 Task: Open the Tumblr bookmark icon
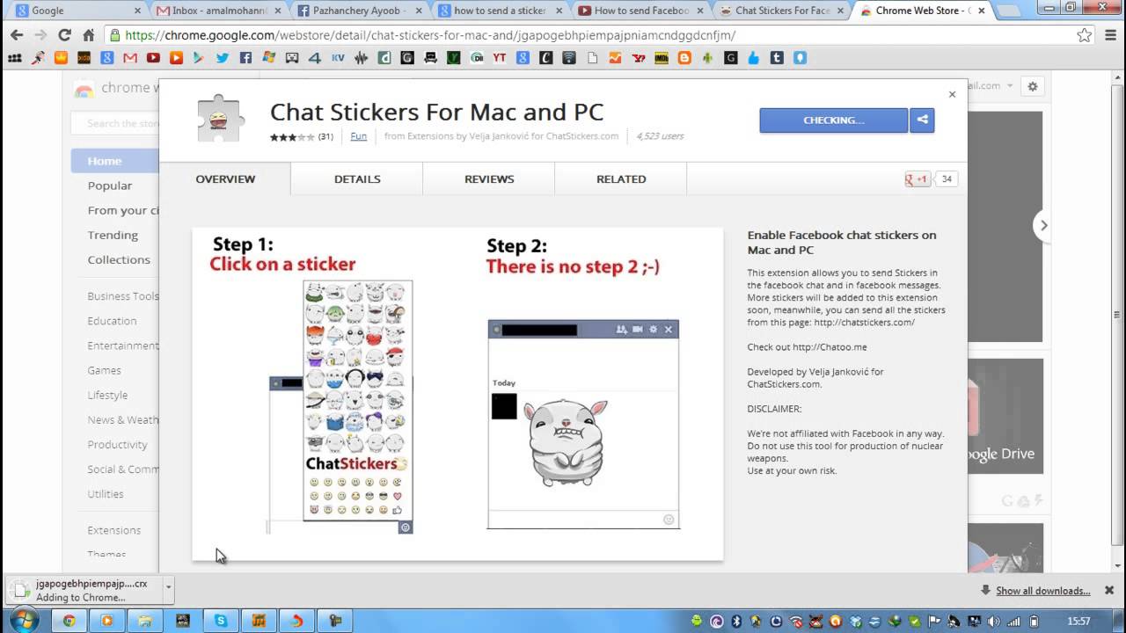777,58
